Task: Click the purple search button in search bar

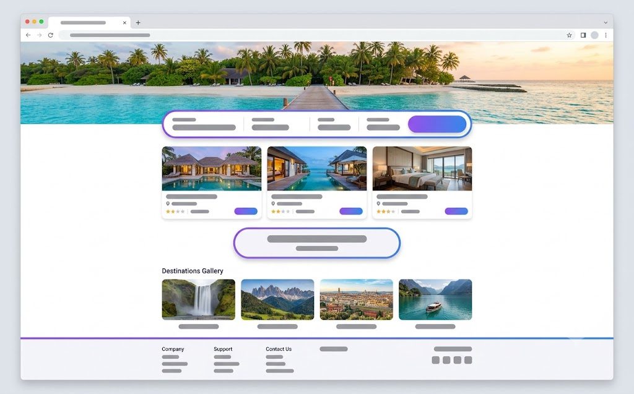Action: [437, 124]
